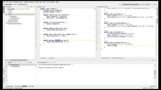Close Run panel with red X icon
Viewport: 161px width, 90px height.
(6, 81)
